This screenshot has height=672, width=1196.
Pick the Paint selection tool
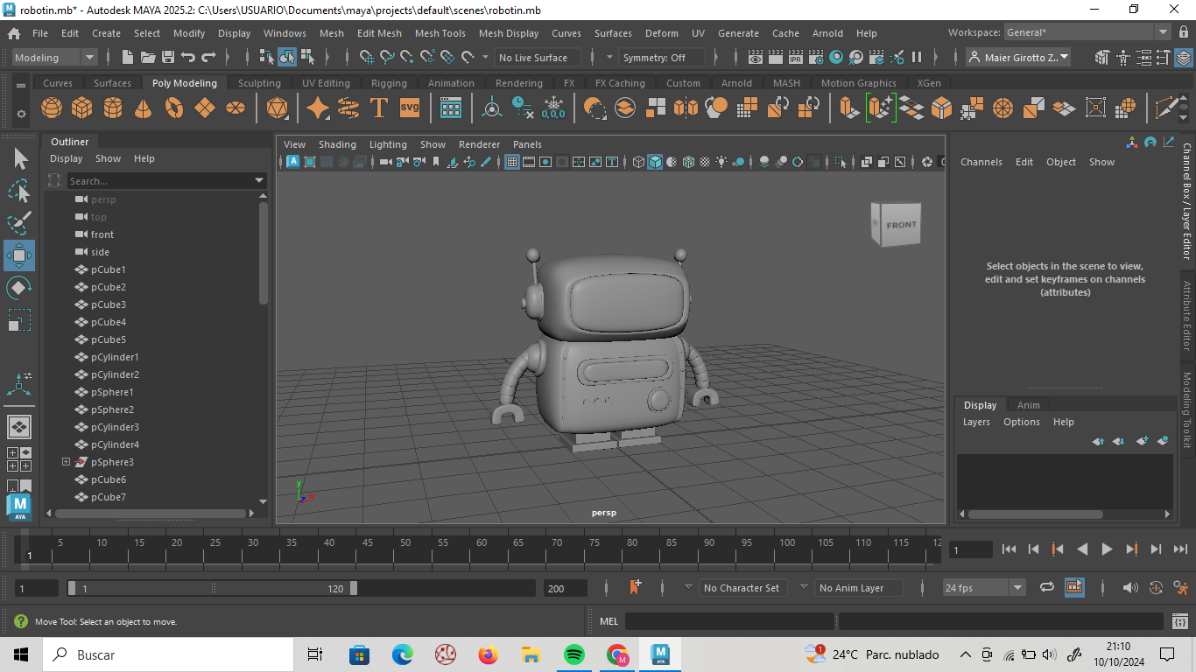19,223
